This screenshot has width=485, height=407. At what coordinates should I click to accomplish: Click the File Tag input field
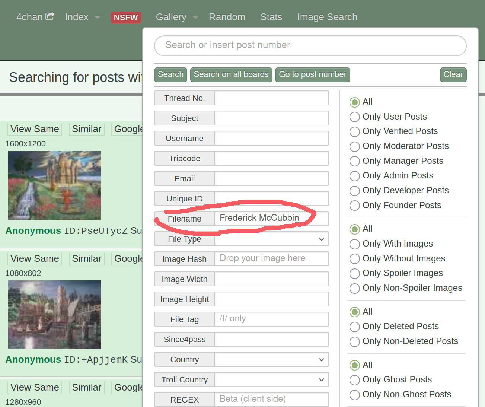tap(272, 319)
